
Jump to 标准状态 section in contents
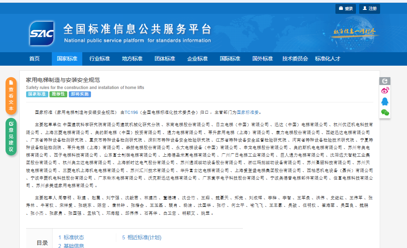coord(71,237)
